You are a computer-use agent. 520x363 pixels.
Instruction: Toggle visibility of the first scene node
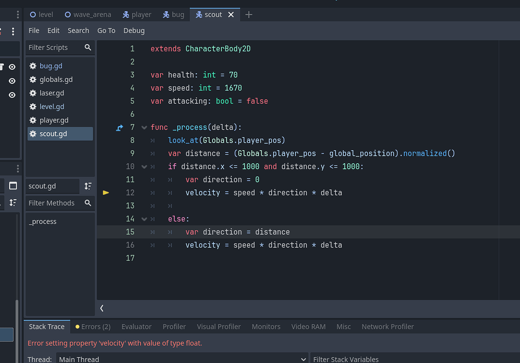[x=12, y=67]
